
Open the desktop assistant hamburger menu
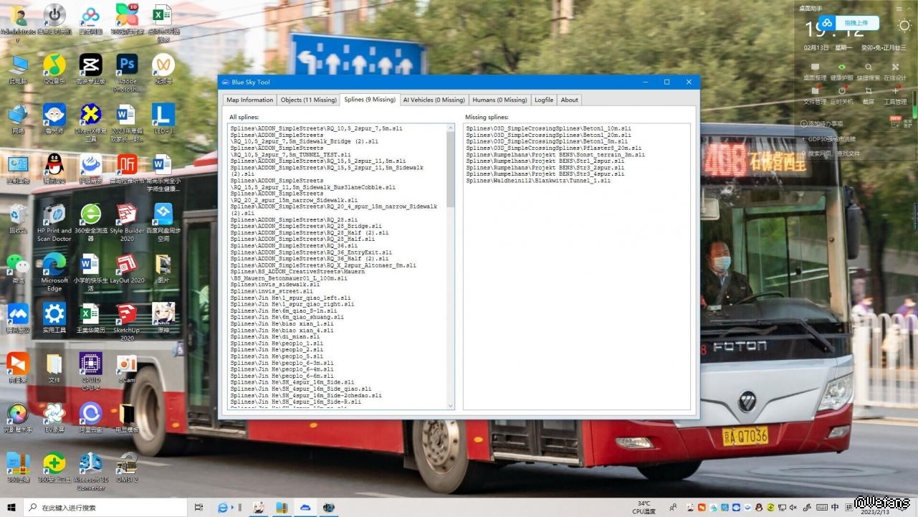click(899, 9)
